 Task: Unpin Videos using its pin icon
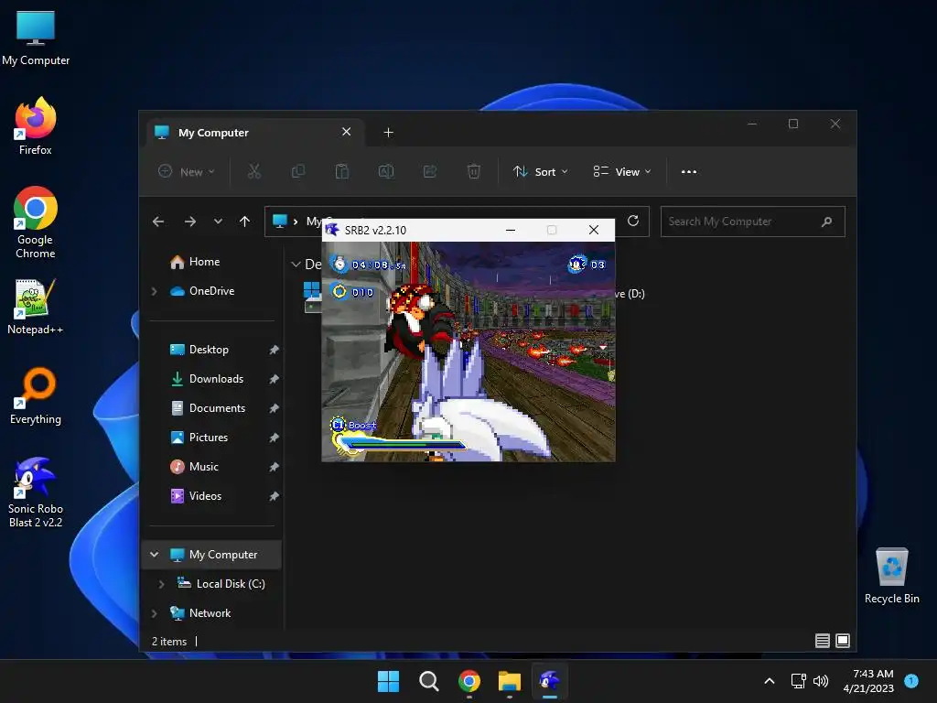(x=274, y=496)
